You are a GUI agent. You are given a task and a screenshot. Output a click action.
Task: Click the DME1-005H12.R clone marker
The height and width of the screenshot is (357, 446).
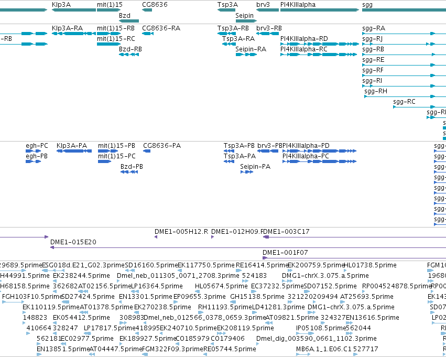[156, 237]
